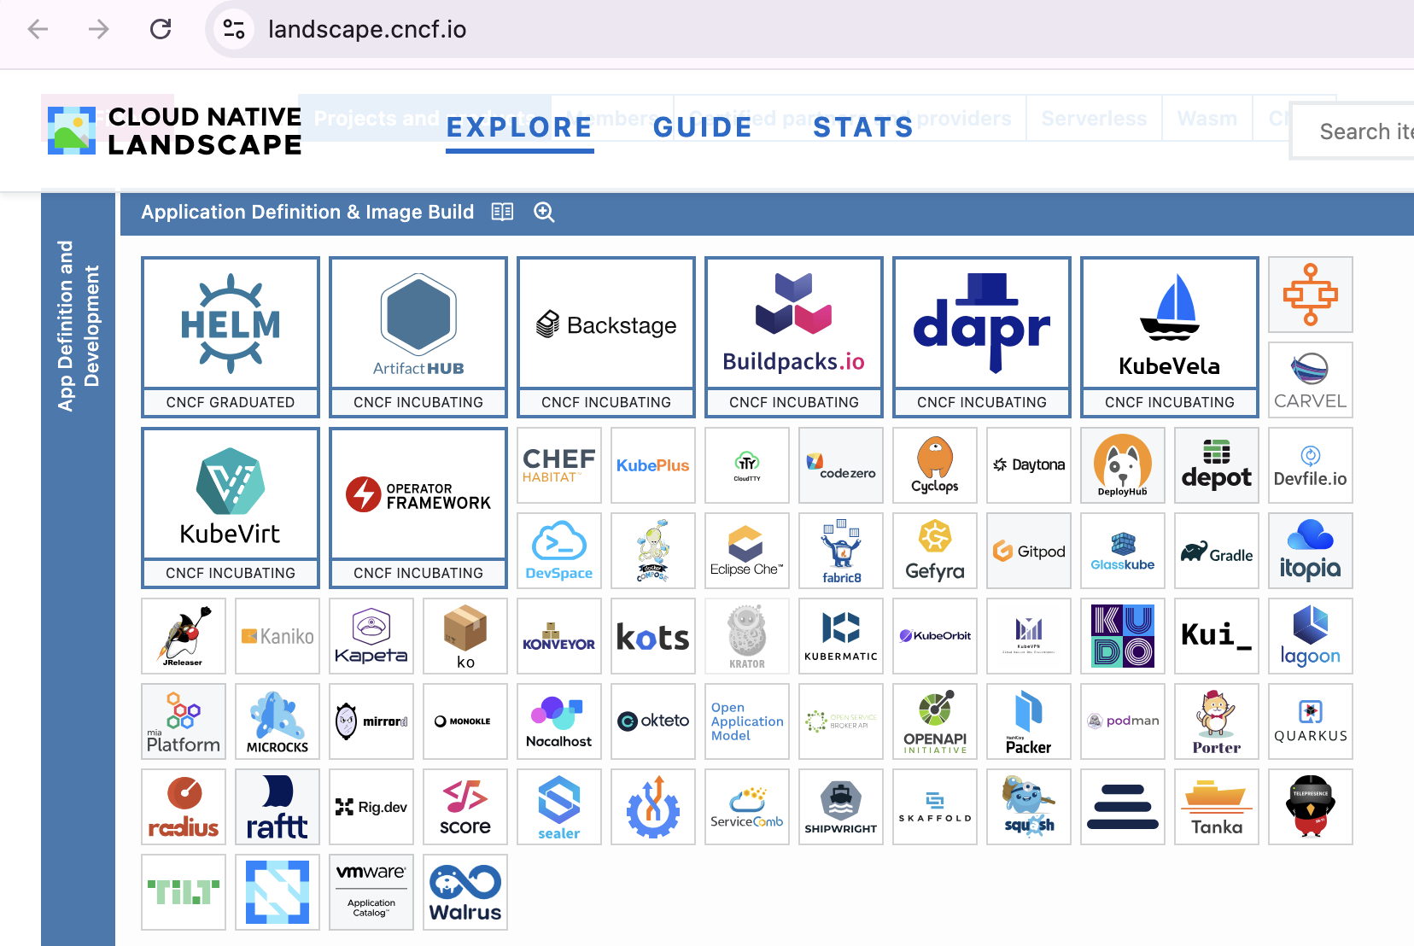Click the Carvel logo tile
Viewport: 1414px width, 946px height.
tap(1311, 380)
